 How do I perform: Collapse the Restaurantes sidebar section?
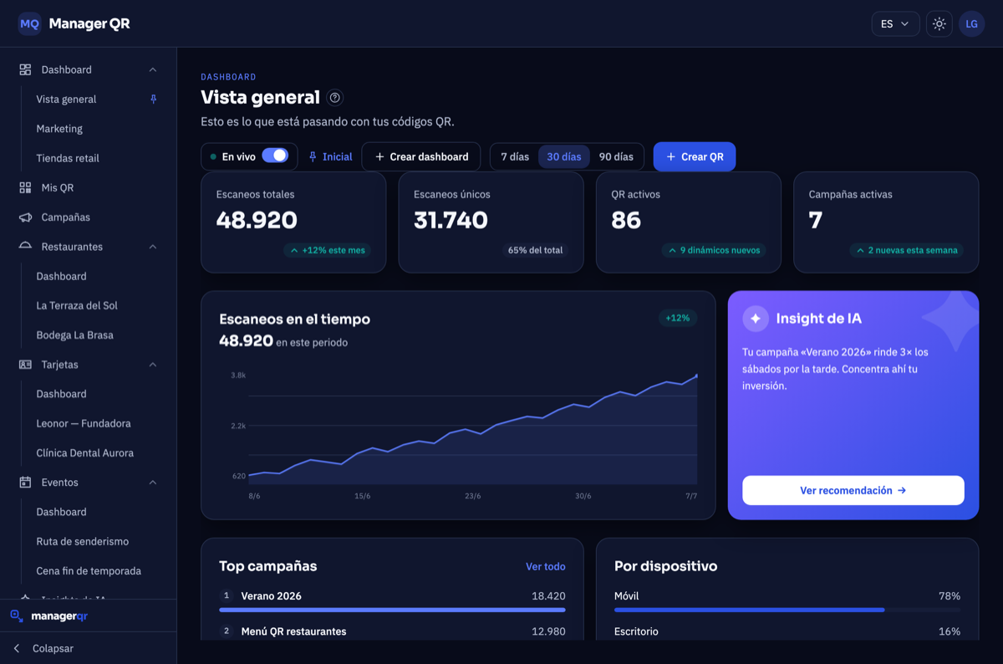tap(152, 247)
